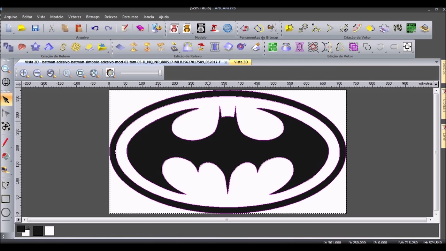The height and width of the screenshot is (251, 446).
Task: Open the purple Help book icon
Action: point(140,28)
